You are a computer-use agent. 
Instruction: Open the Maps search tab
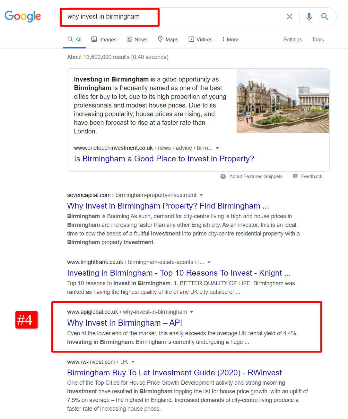168,39
